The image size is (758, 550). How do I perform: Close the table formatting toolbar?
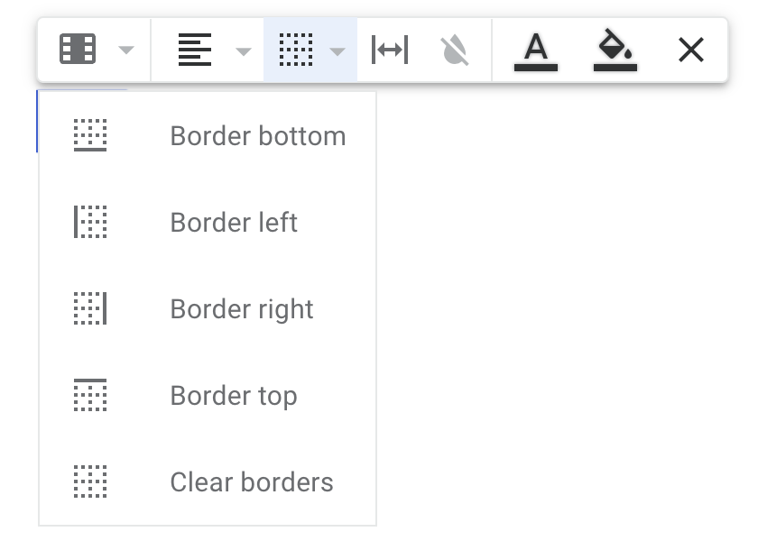point(691,50)
